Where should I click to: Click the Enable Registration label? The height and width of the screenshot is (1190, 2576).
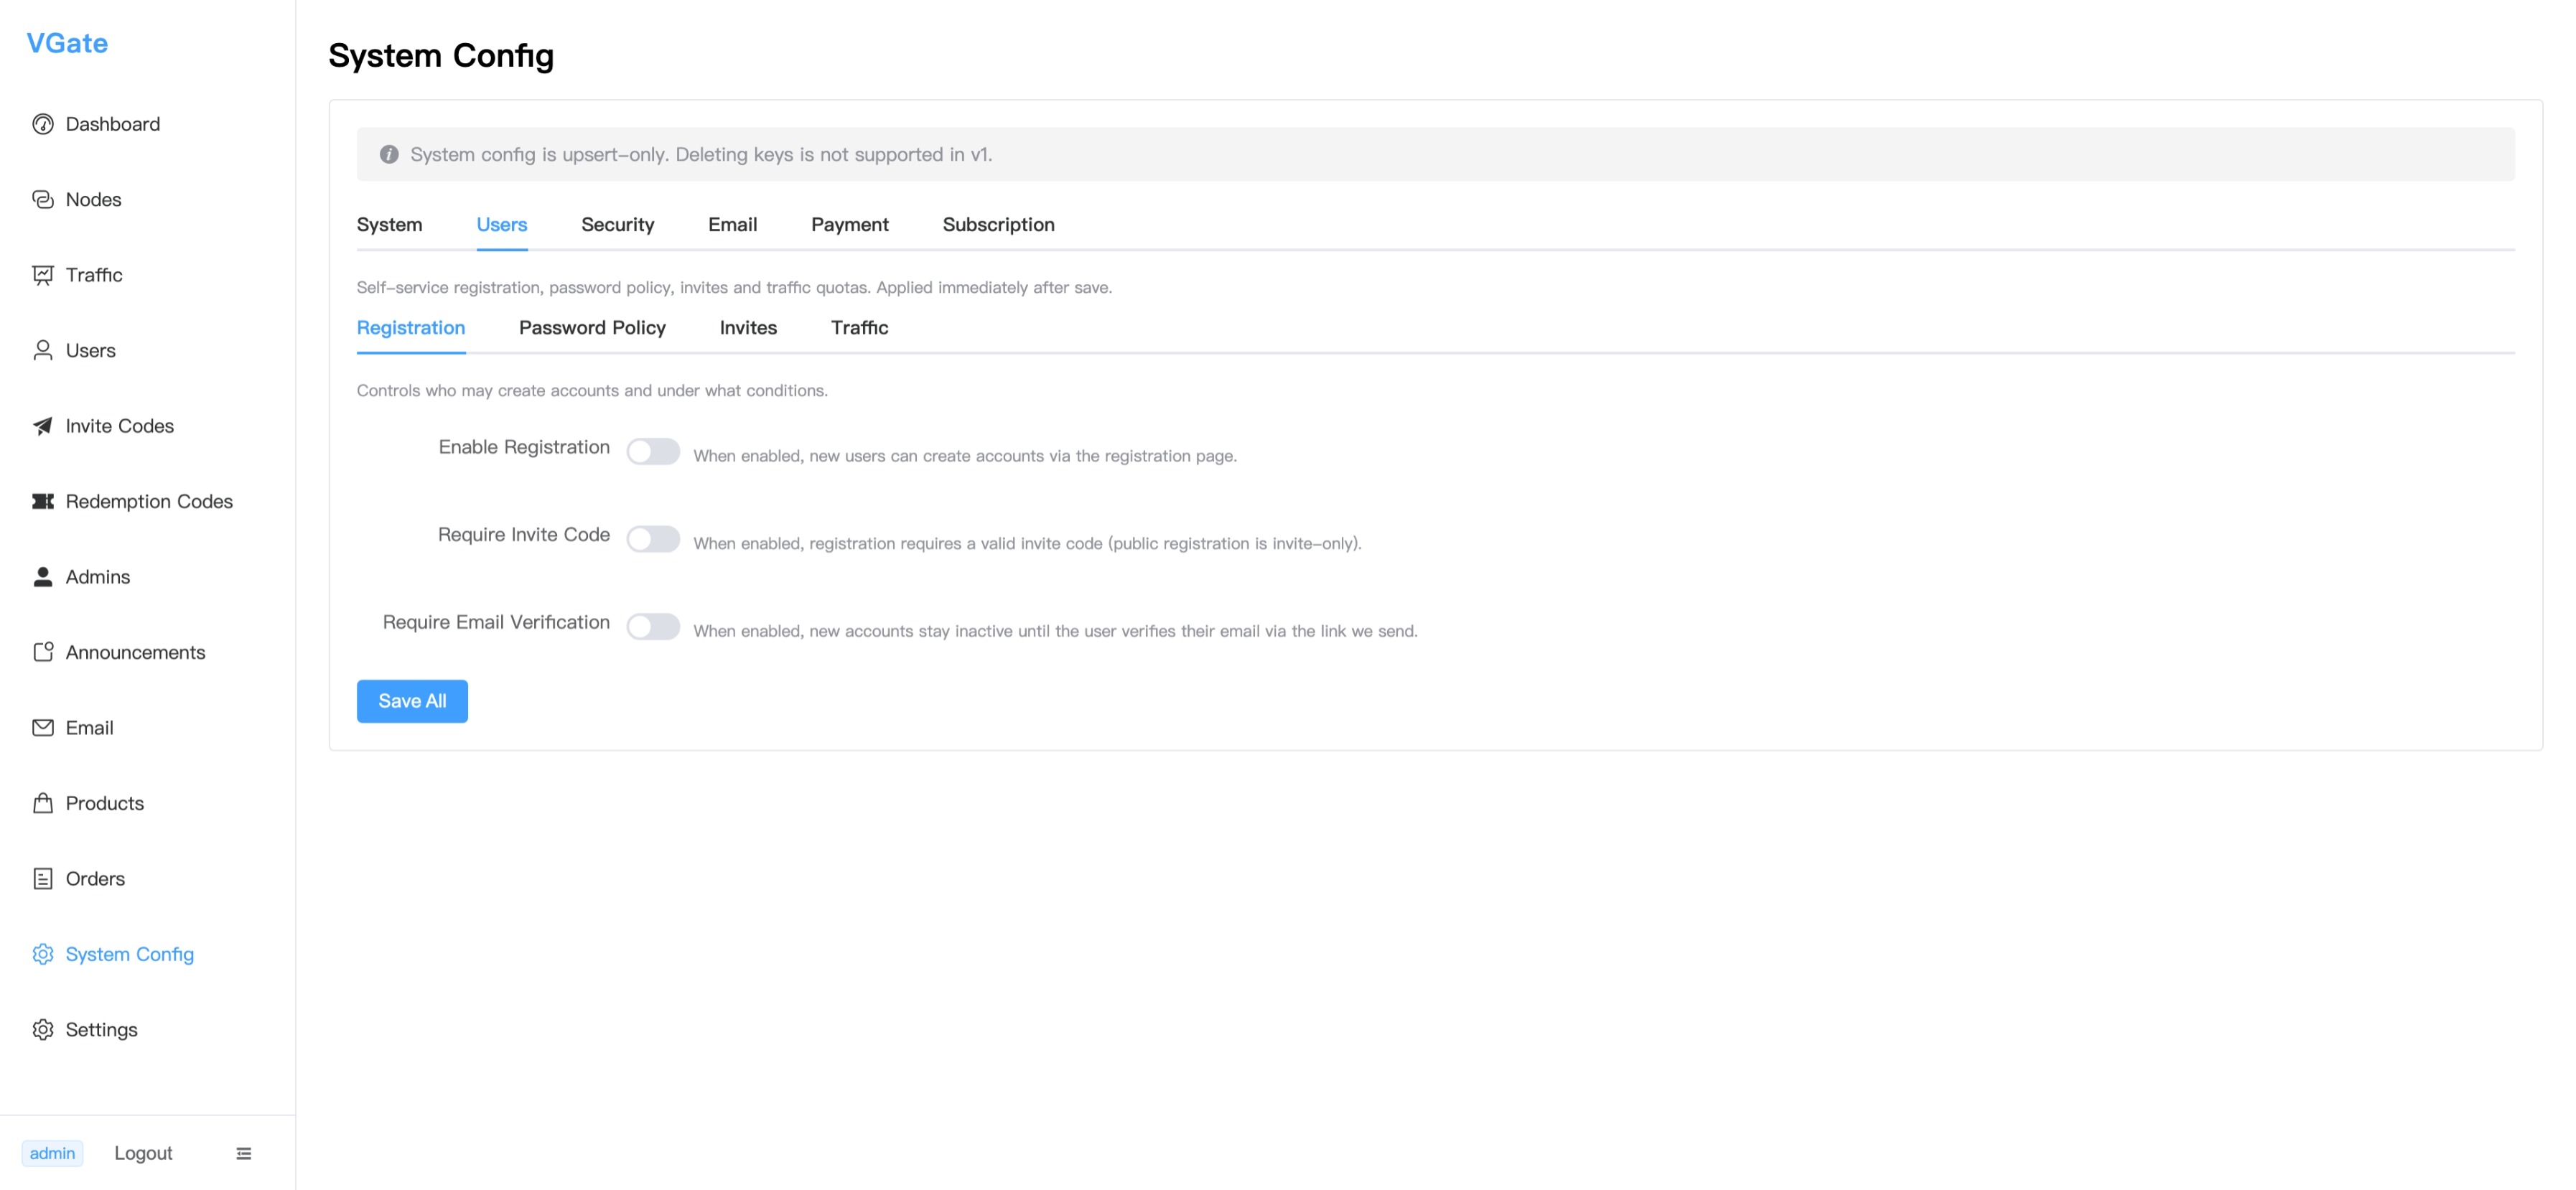point(524,447)
